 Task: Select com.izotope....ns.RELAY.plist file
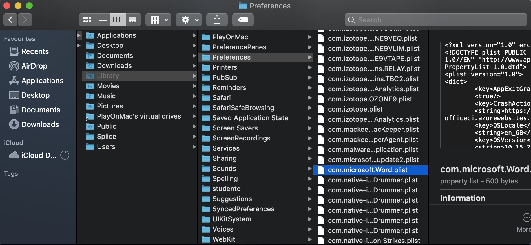click(x=371, y=69)
